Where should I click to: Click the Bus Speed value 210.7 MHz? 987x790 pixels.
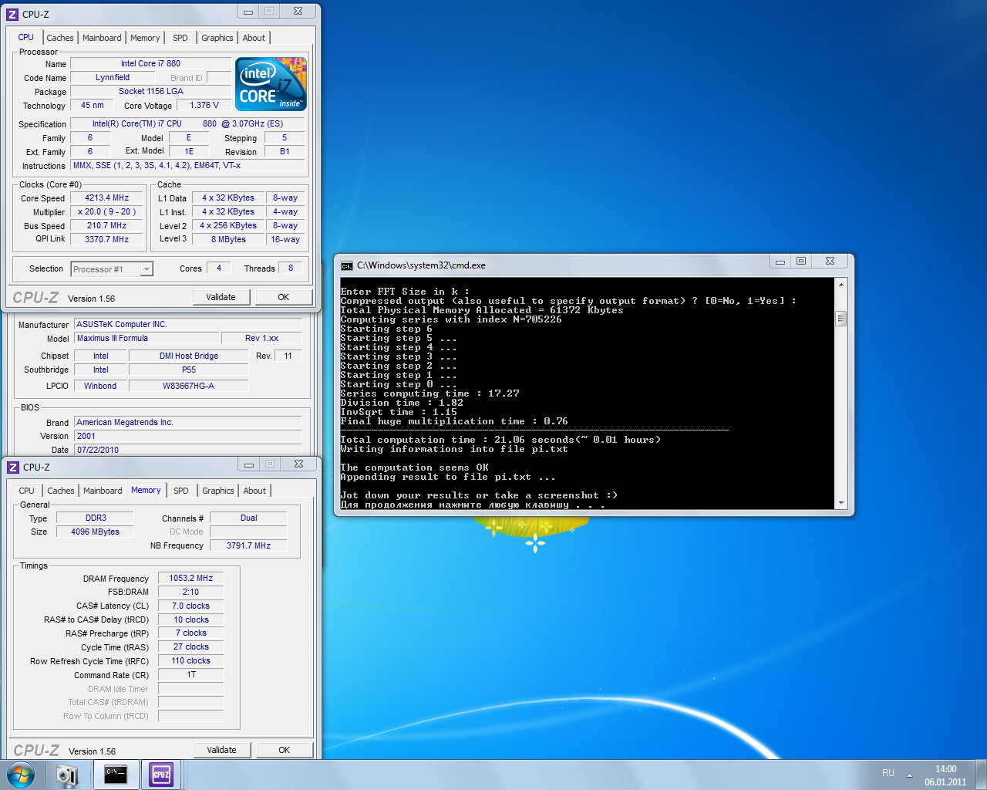[x=107, y=225]
